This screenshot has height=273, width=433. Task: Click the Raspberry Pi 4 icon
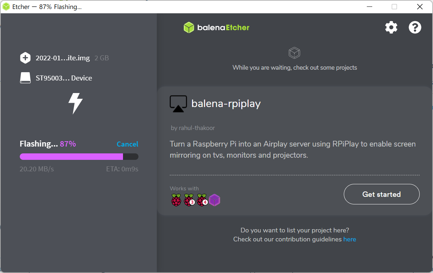[202, 200]
